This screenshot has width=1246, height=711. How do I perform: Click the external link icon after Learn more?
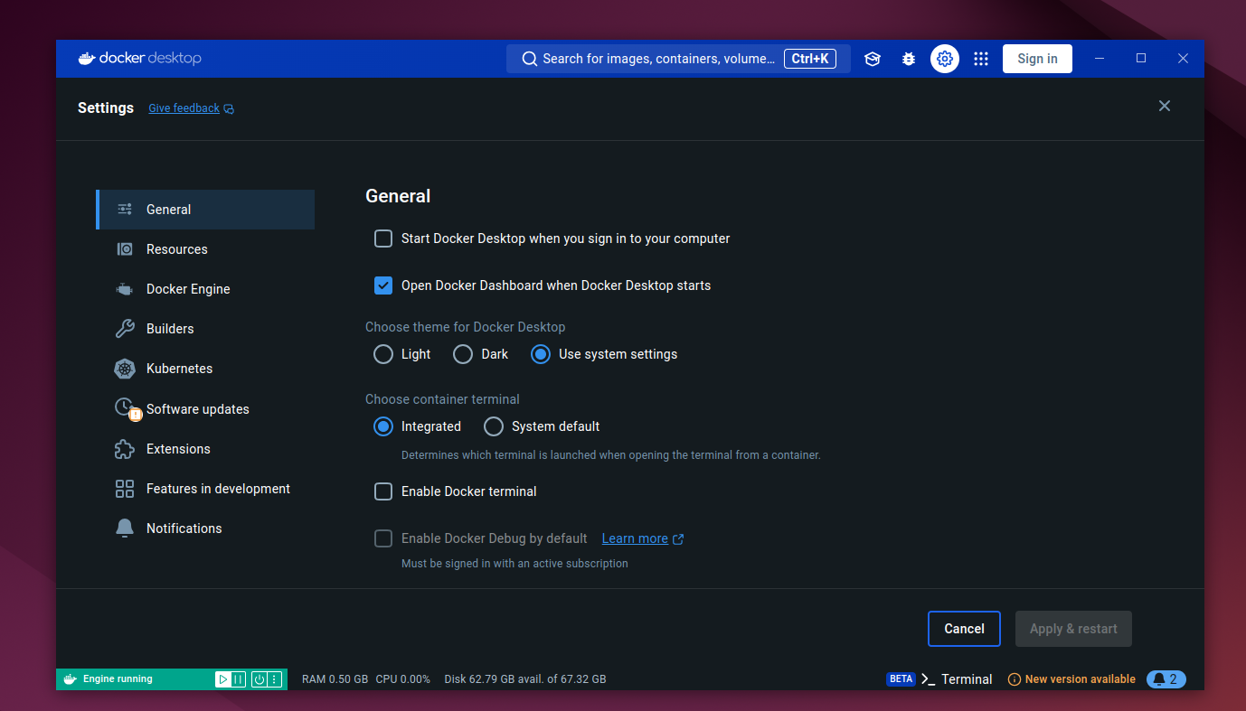(678, 539)
